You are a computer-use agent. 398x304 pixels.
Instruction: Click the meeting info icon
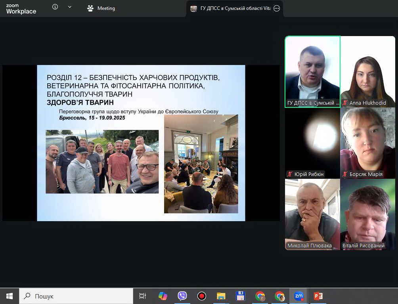tap(55, 7)
